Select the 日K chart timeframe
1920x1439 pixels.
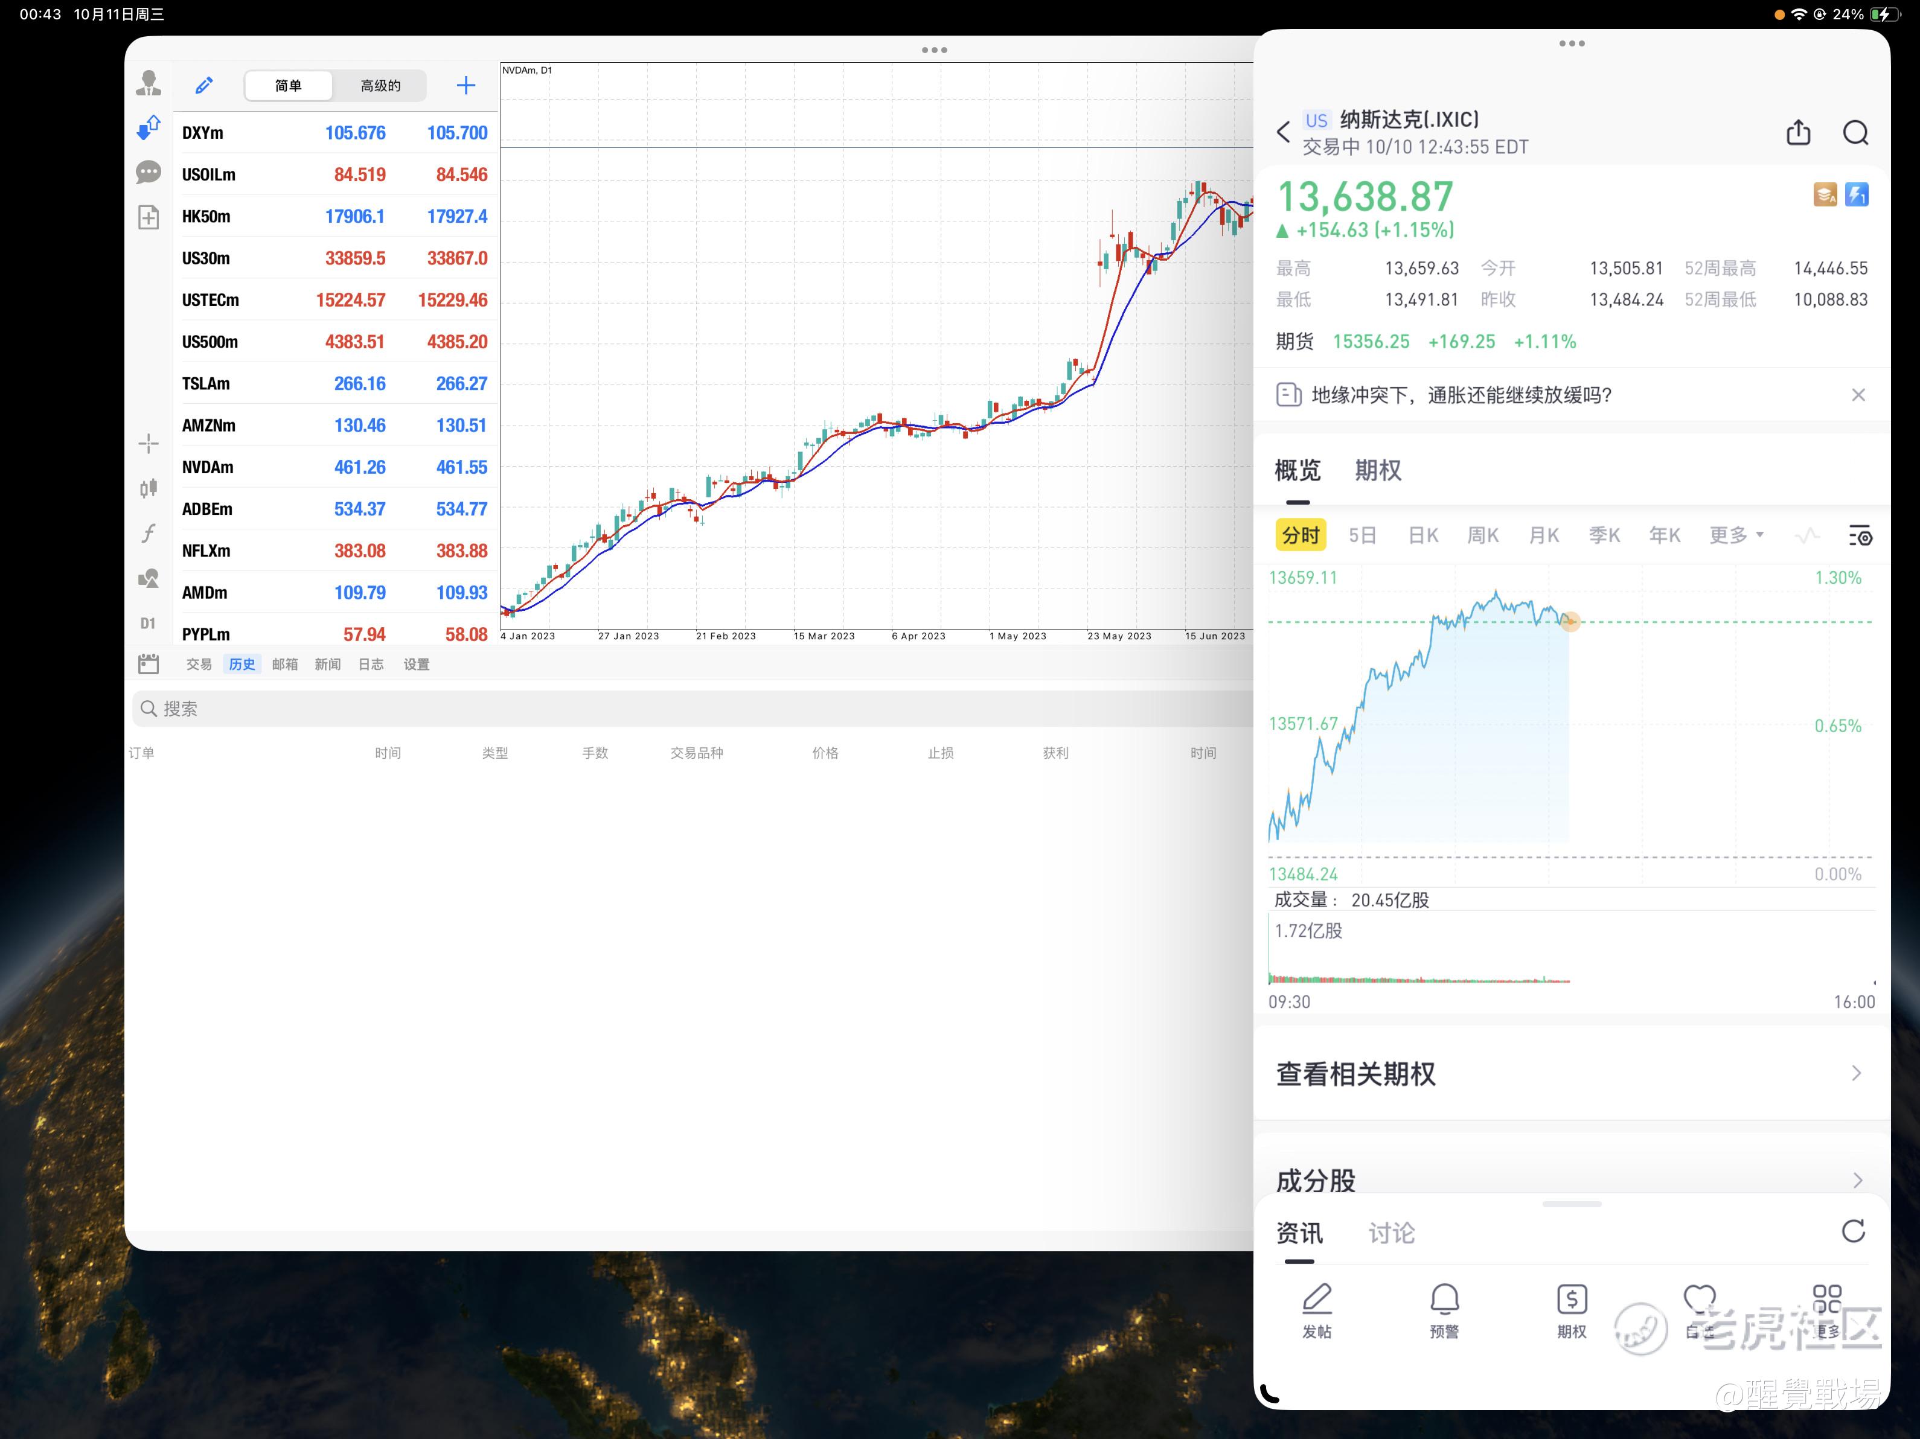coord(1422,535)
